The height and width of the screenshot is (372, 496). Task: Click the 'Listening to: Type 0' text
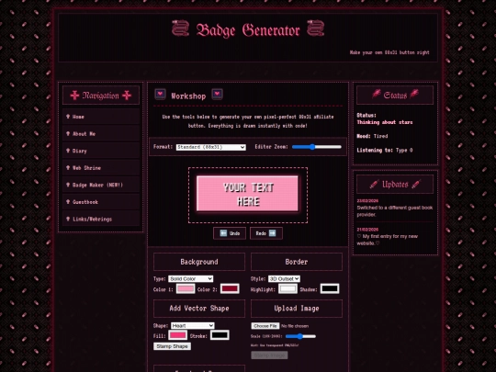(x=385, y=151)
